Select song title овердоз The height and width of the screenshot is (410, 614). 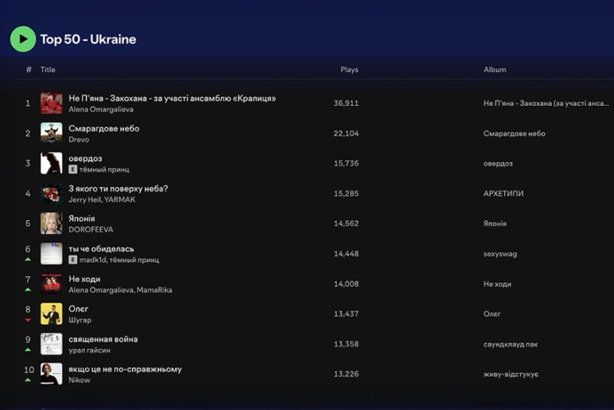click(85, 159)
